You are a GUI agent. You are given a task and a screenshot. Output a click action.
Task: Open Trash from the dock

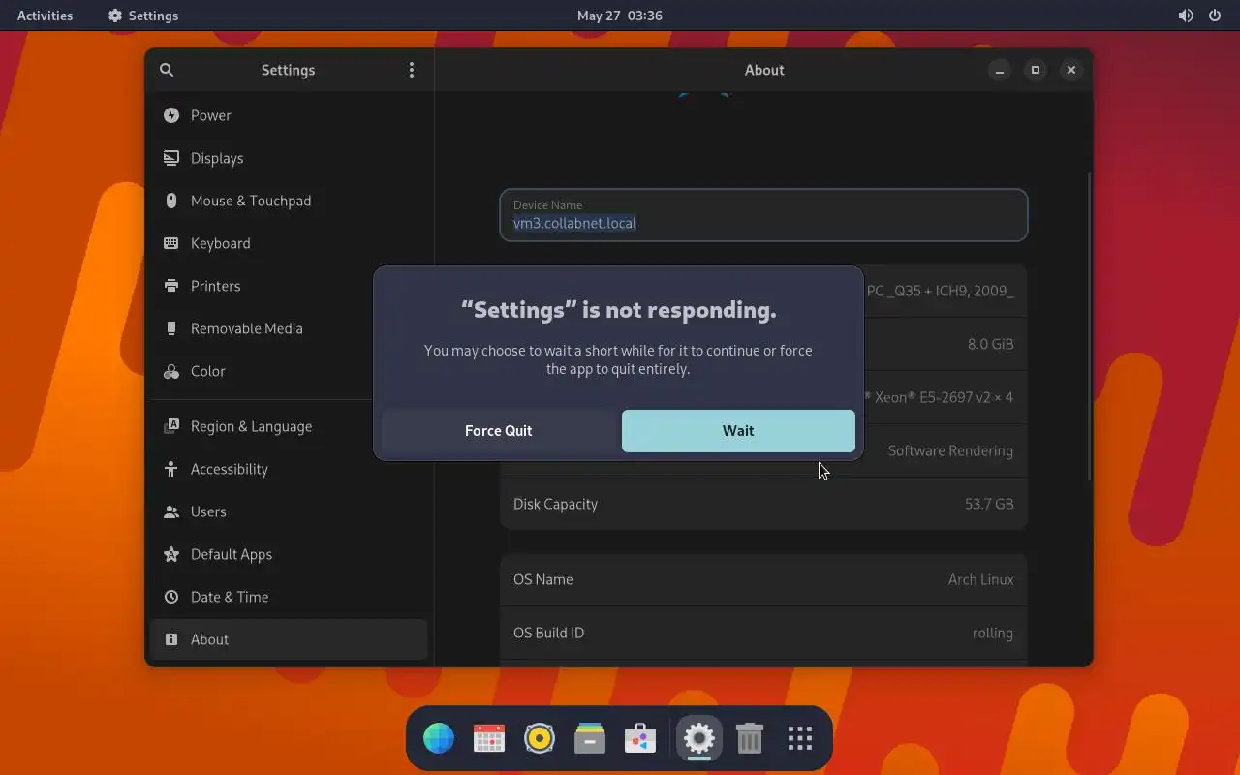(x=750, y=739)
